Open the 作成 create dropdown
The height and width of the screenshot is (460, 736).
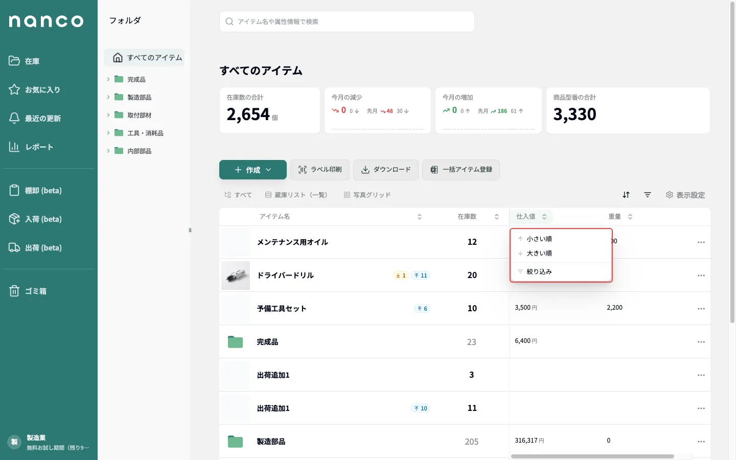coord(253,170)
